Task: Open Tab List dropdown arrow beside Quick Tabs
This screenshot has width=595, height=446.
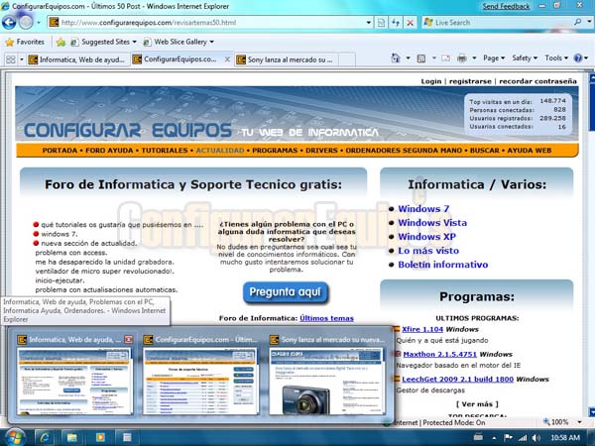Action: click(21, 59)
